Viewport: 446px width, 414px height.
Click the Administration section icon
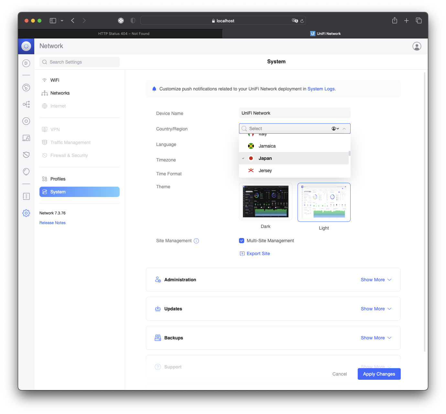[x=158, y=280]
